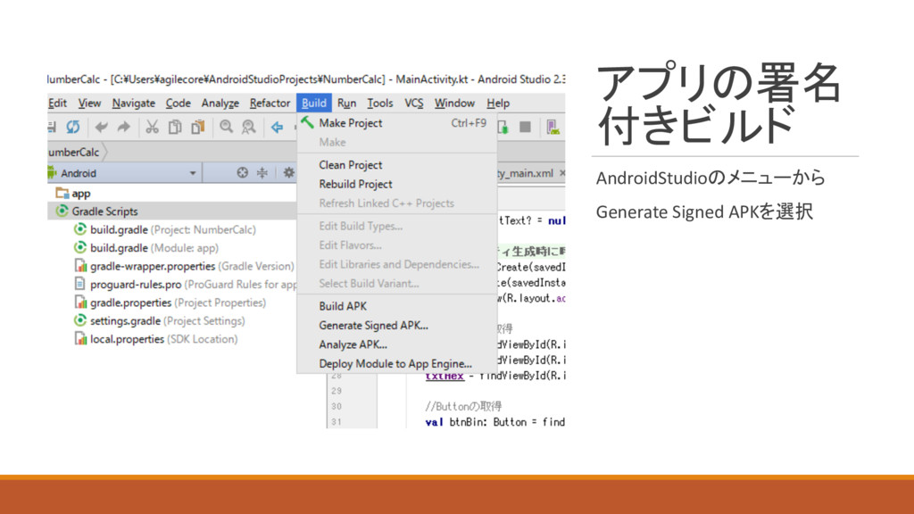Click the Attach debugger bug icon

coord(503,127)
